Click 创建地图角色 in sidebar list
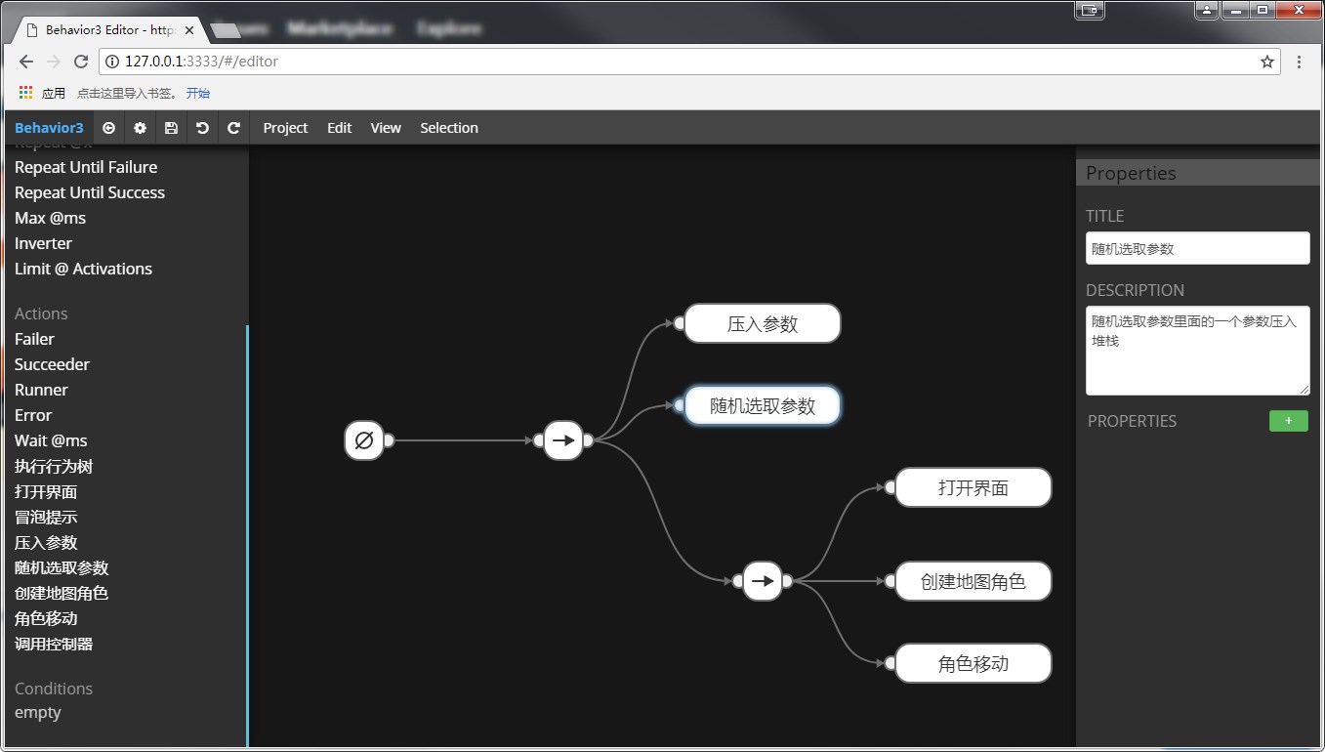This screenshot has width=1325, height=752. tap(62, 593)
